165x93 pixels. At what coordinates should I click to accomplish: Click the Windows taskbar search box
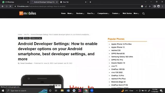coord(27,91)
